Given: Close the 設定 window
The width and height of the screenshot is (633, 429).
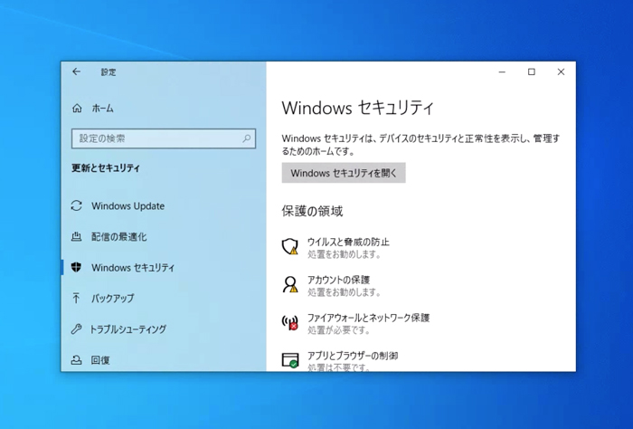Looking at the screenshot, I should click(561, 72).
